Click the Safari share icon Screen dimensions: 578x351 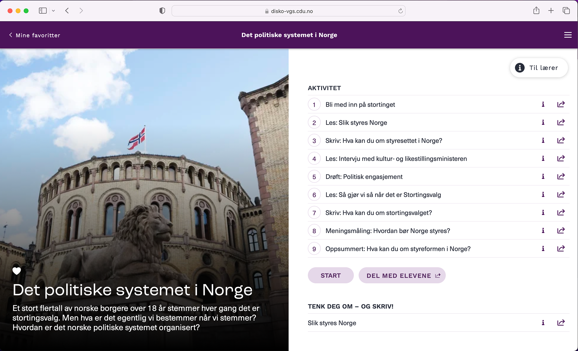[536, 11]
